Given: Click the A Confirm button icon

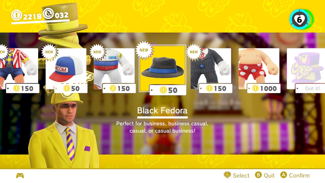Looking at the screenshot, I should [x=284, y=175].
